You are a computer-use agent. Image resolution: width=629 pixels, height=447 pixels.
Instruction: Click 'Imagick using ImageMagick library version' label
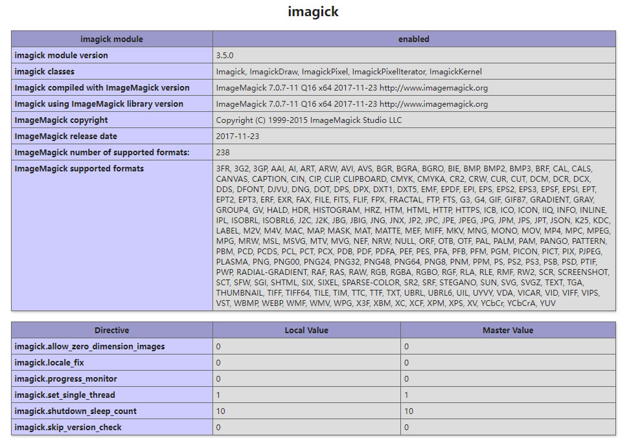pyautogui.click(x=99, y=104)
